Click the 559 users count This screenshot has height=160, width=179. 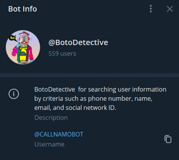(x=62, y=53)
